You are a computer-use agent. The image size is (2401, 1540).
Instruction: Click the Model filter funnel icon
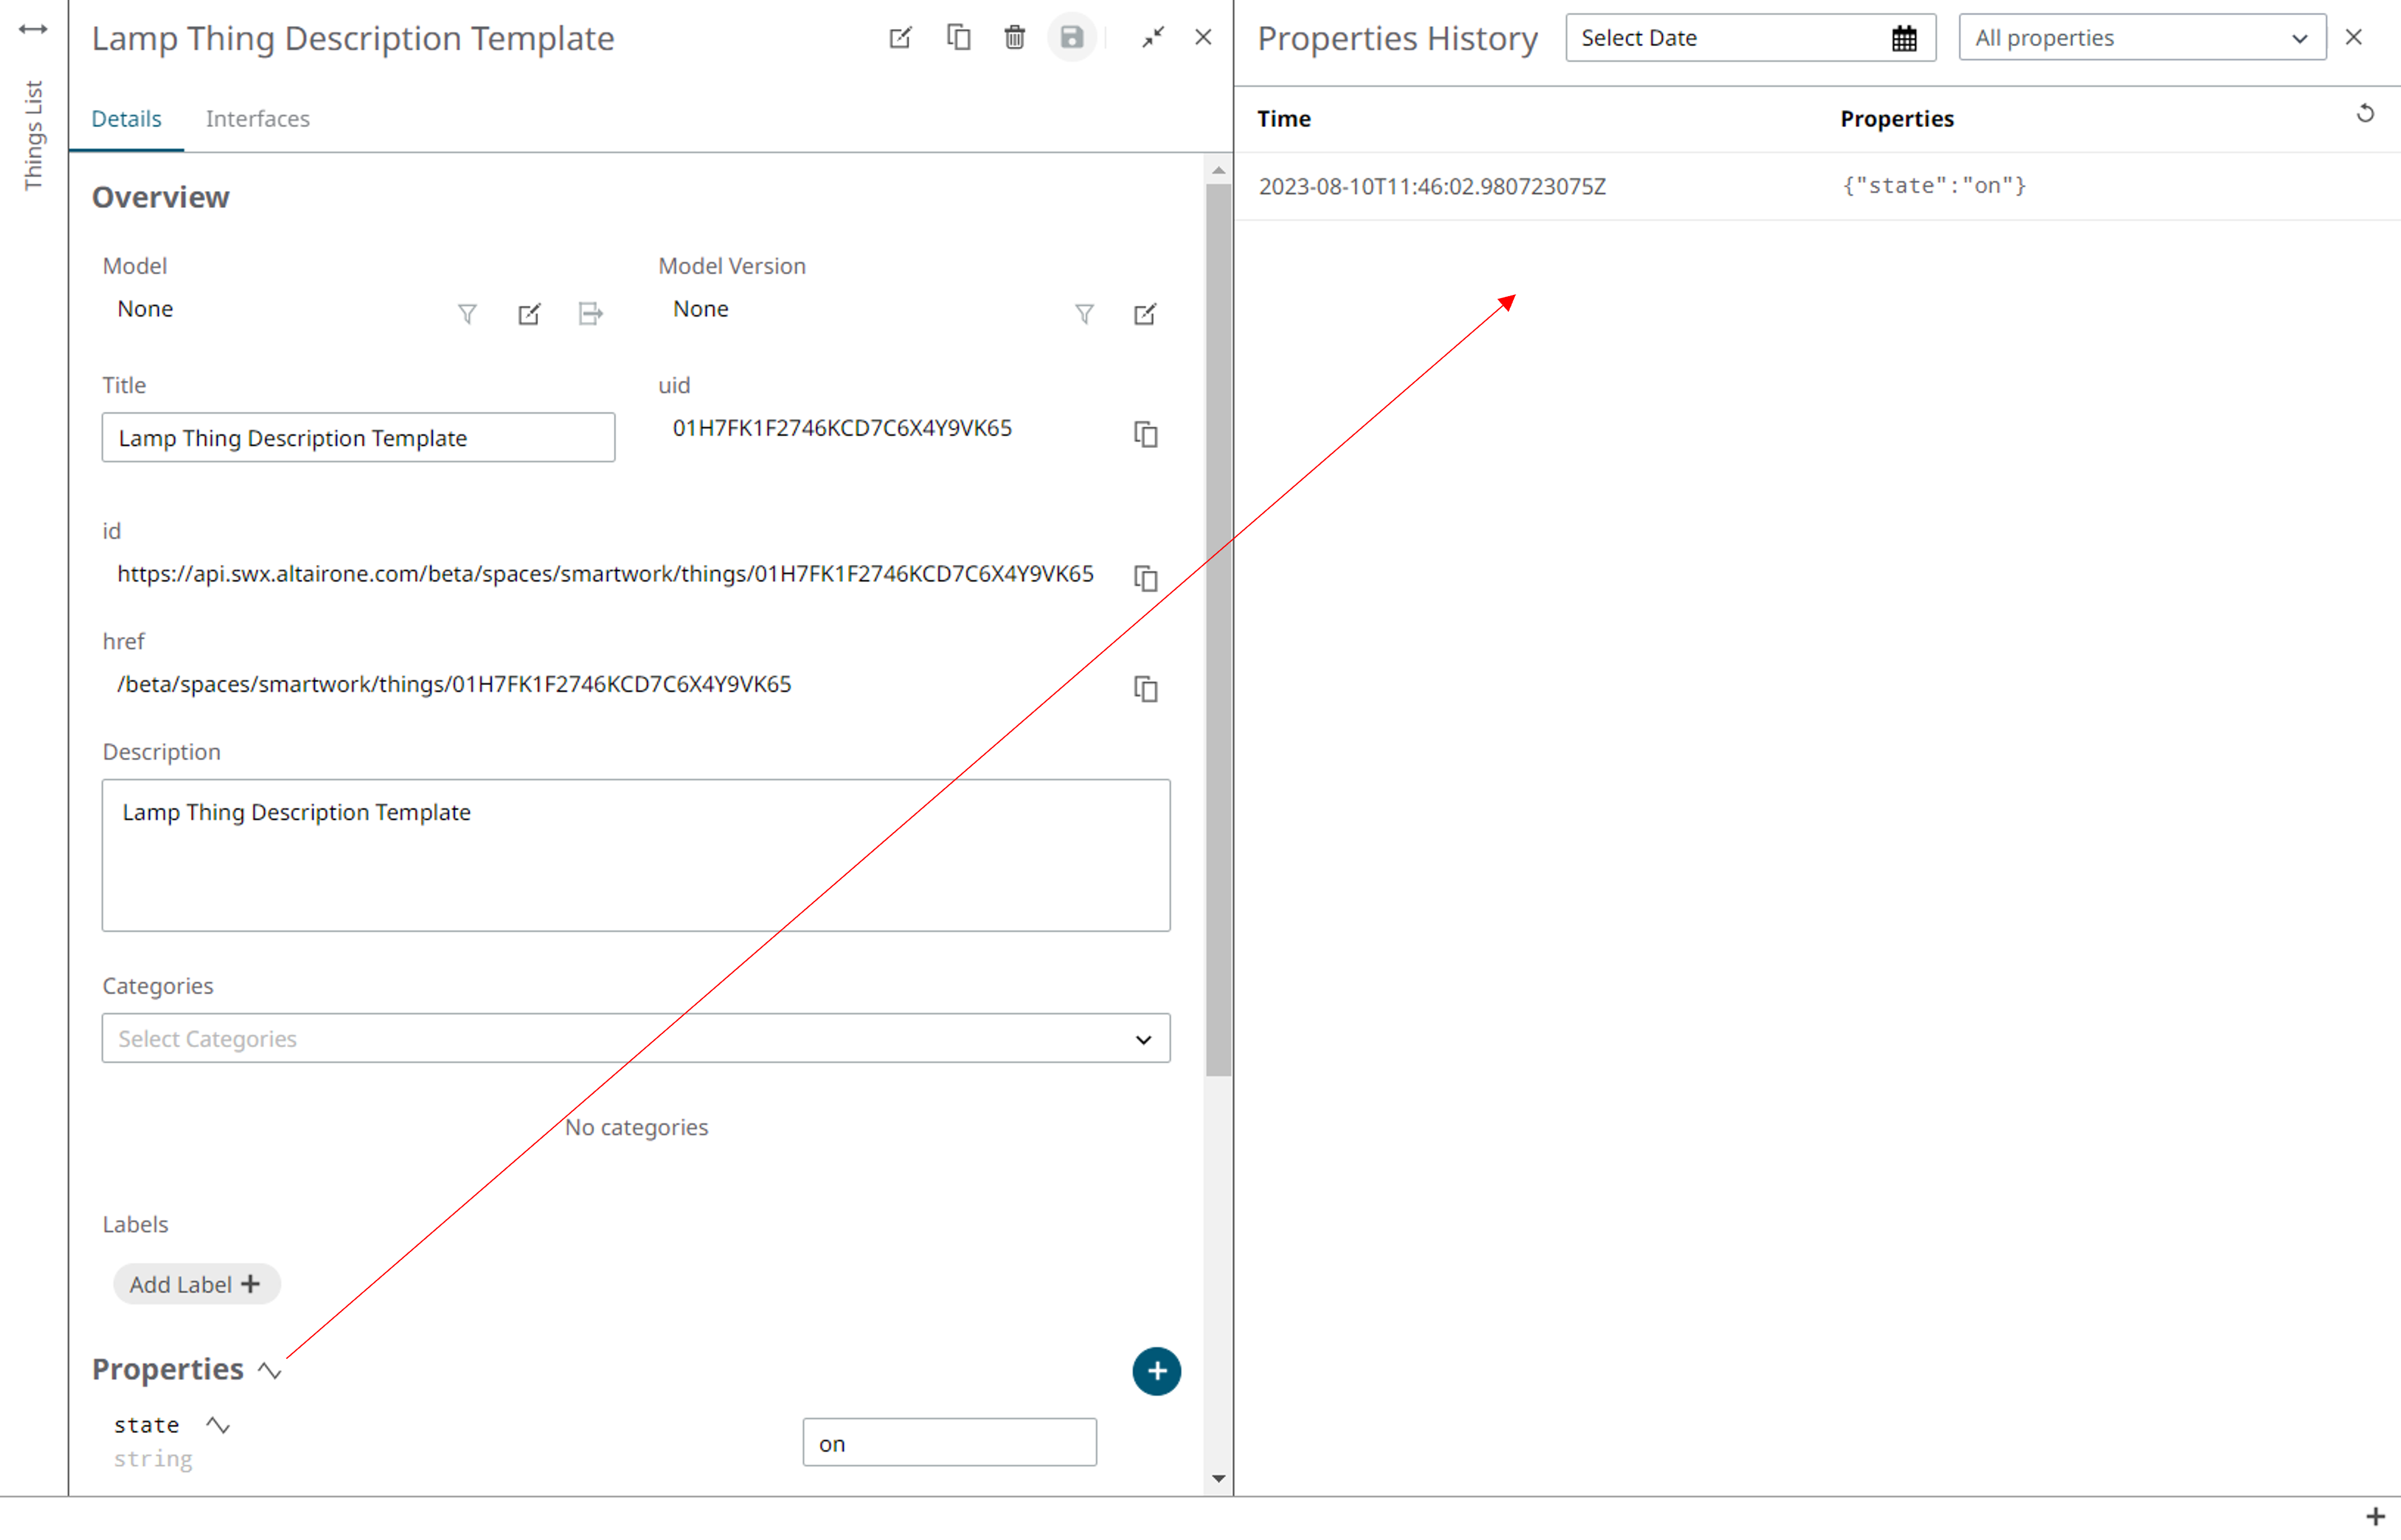point(467,314)
